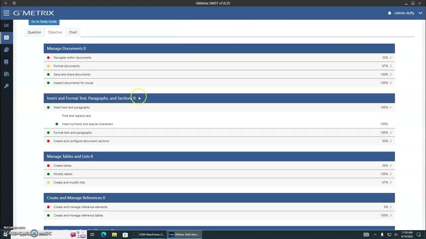Expand the Create tables row chevron
The width and height of the screenshot is (426, 239).
pyautogui.click(x=391, y=166)
